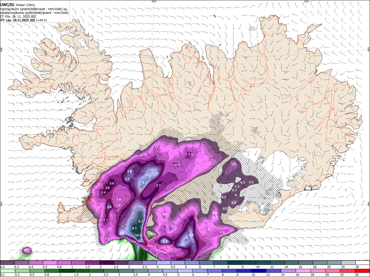Image resolution: width=370 pixels, height=277 pixels.
Task: Click the 20W longitude label
Action: click(154, 1)
